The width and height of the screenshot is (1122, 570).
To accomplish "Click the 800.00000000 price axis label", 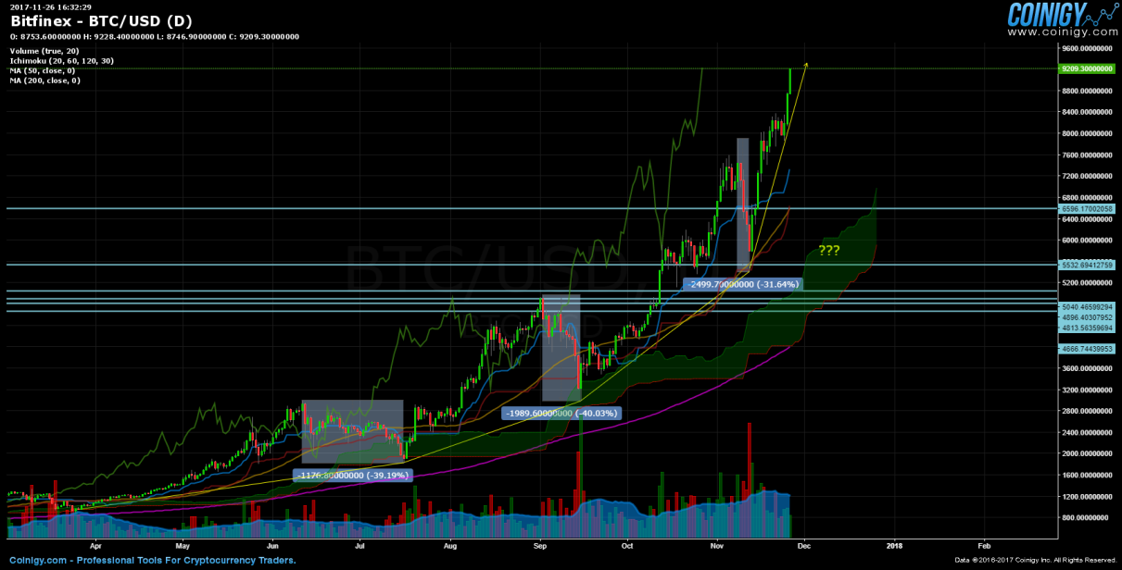I will pos(1088,517).
